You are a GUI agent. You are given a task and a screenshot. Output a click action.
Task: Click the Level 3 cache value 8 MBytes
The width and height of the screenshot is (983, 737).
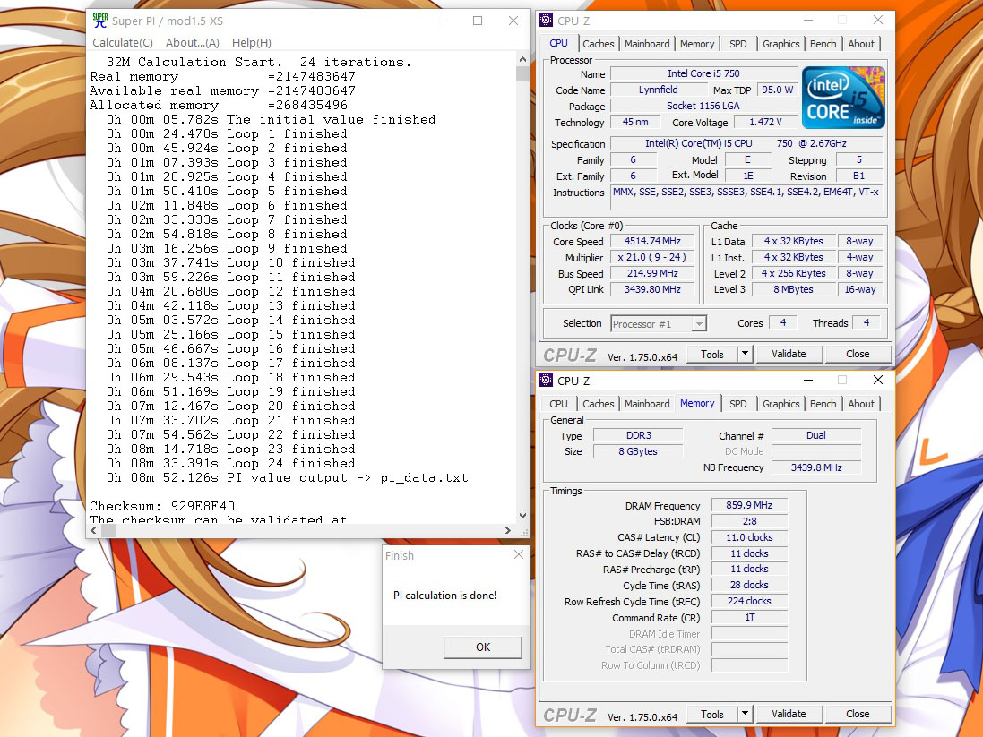tap(792, 289)
